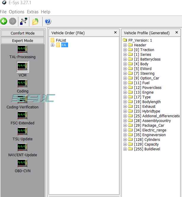Open the Extras menu
Screen dimensions: 182x197
pos(33,12)
